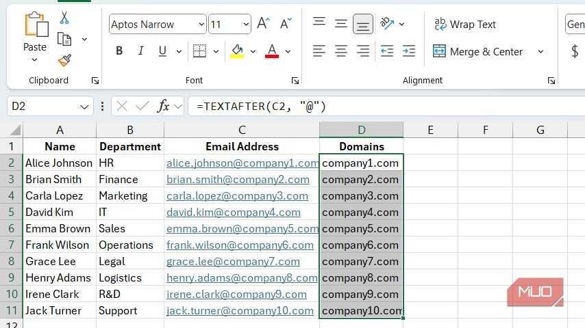Increase font size with larger A

pos(263,24)
